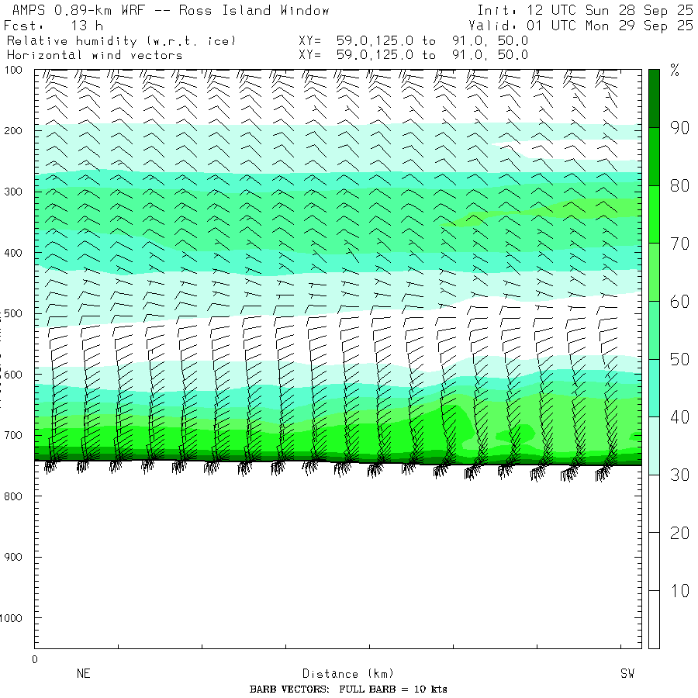Click the colorbar label '80'
This screenshot has height=698, width=698.
[x=679, y=186]
